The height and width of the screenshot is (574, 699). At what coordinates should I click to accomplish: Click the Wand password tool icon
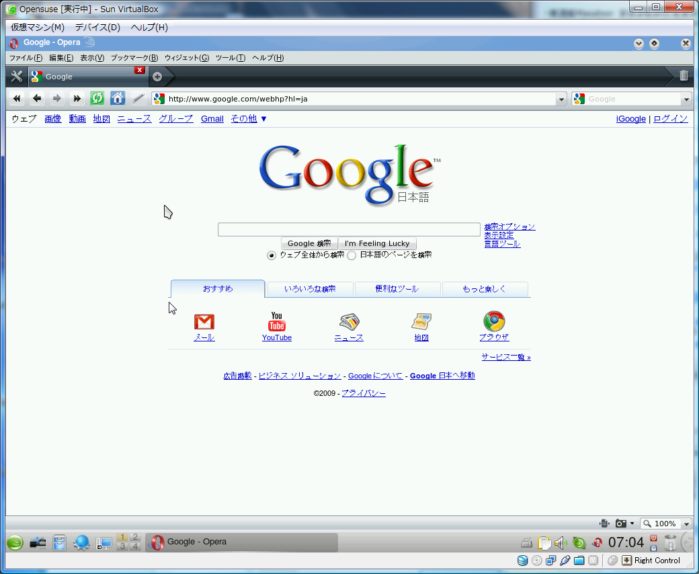tap(138, 99)
